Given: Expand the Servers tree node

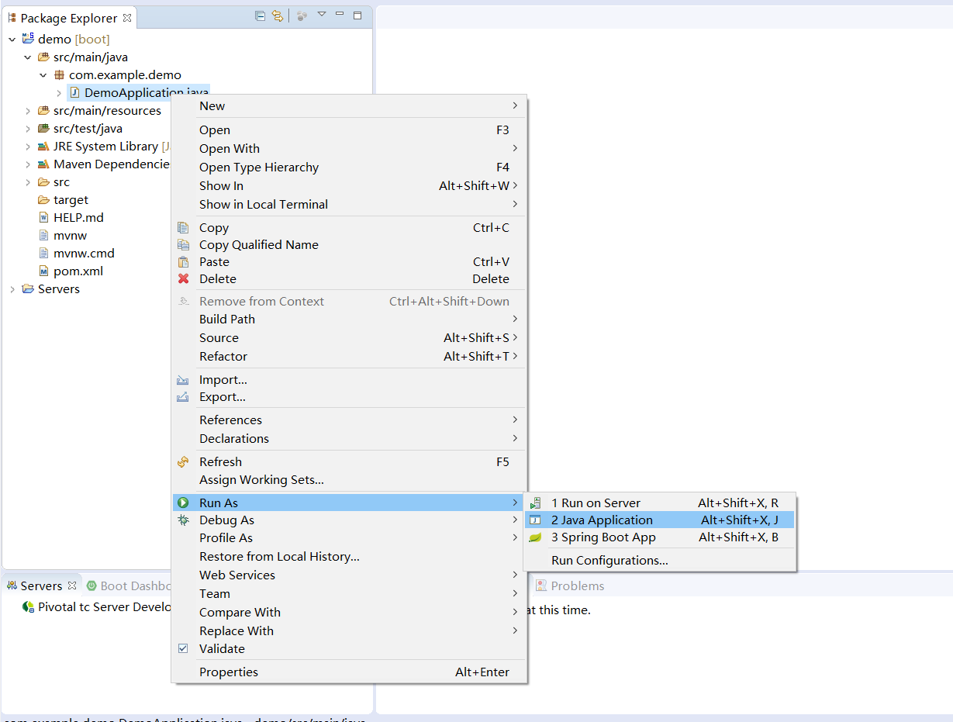Looking at the screenshot, I should tap(13, 288).
